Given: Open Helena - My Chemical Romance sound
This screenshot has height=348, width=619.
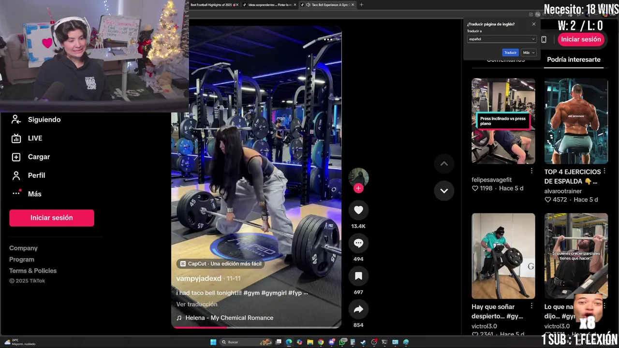Looking at the screenshot, I should tap(225, 318).
